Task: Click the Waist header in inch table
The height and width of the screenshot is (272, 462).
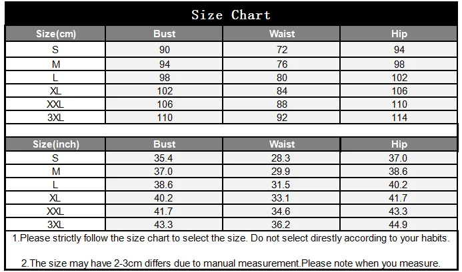Action: pyautogui.click(x=282, y=144)
